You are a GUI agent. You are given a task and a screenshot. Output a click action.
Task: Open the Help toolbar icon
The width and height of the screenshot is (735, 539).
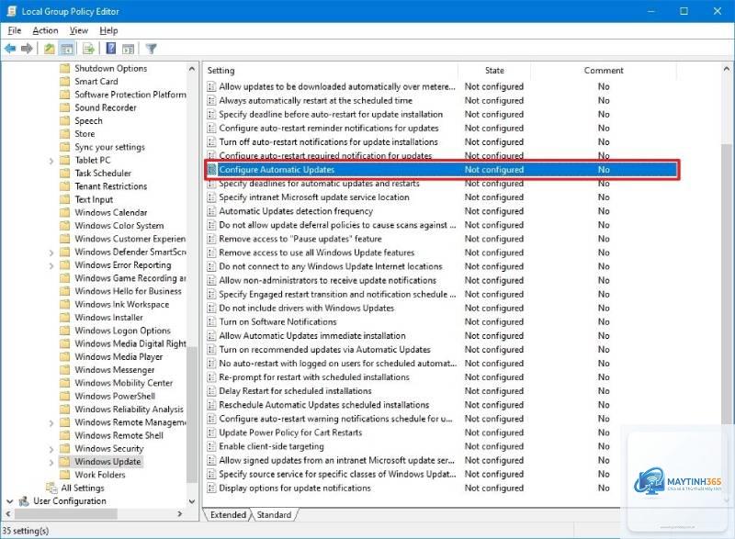pos(111,49)
